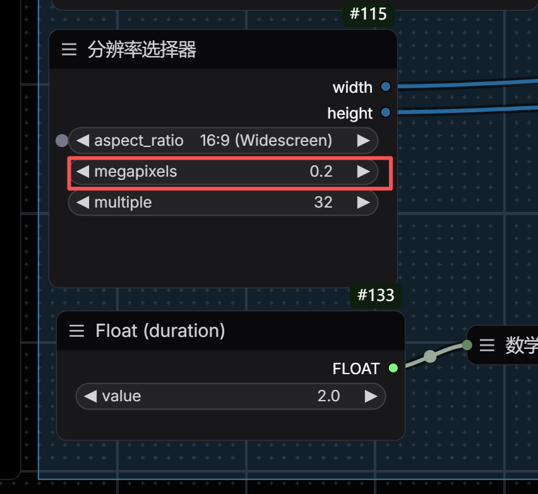538x494 pixels.
Task: Click the green FLOAT output port
Action: click(x=393, y=368)
